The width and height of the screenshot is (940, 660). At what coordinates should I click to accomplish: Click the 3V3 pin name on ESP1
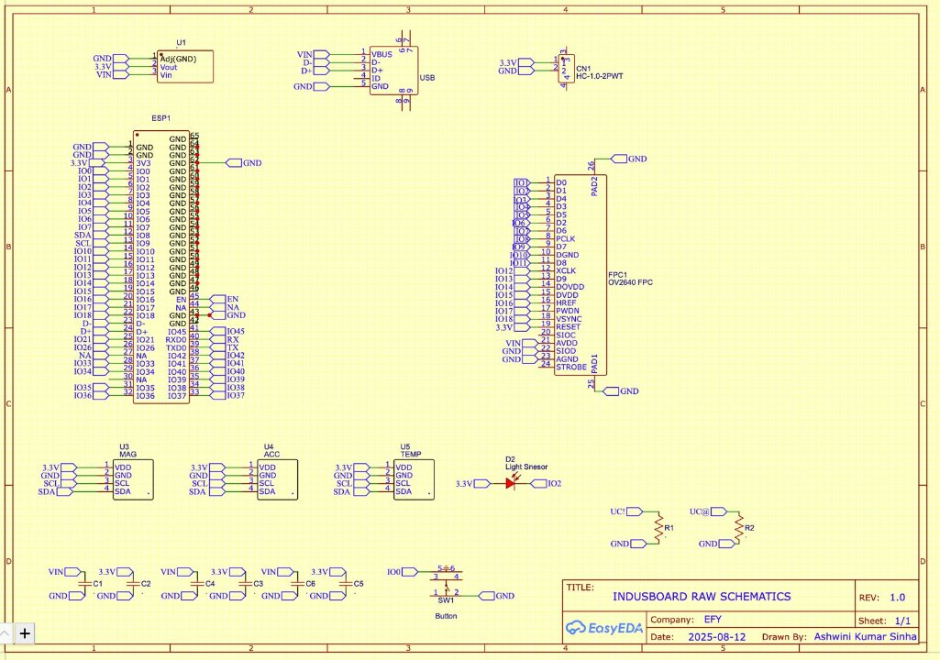pos(143,163)
